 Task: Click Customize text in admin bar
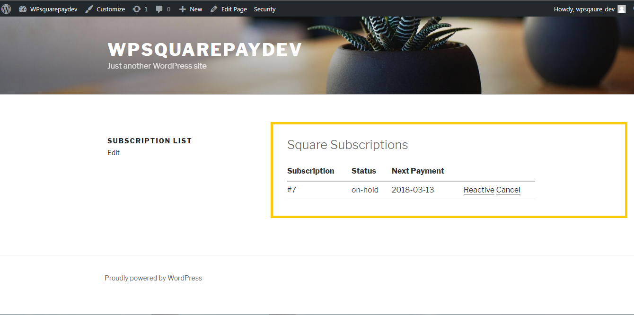pyautogui.click(x=111, y=9)
